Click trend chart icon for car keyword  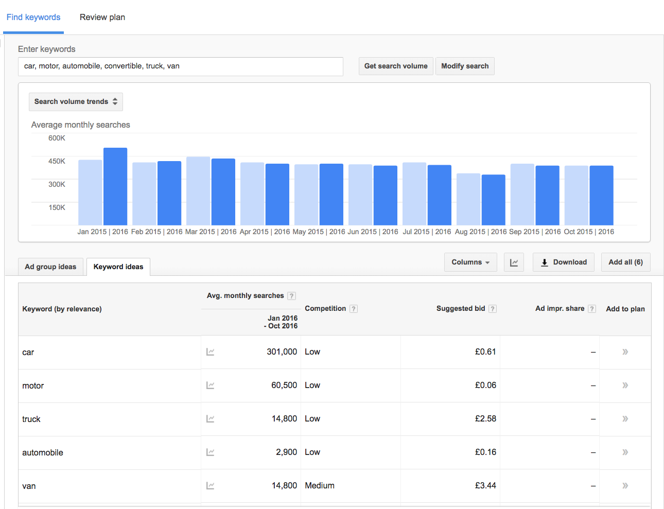210,352
